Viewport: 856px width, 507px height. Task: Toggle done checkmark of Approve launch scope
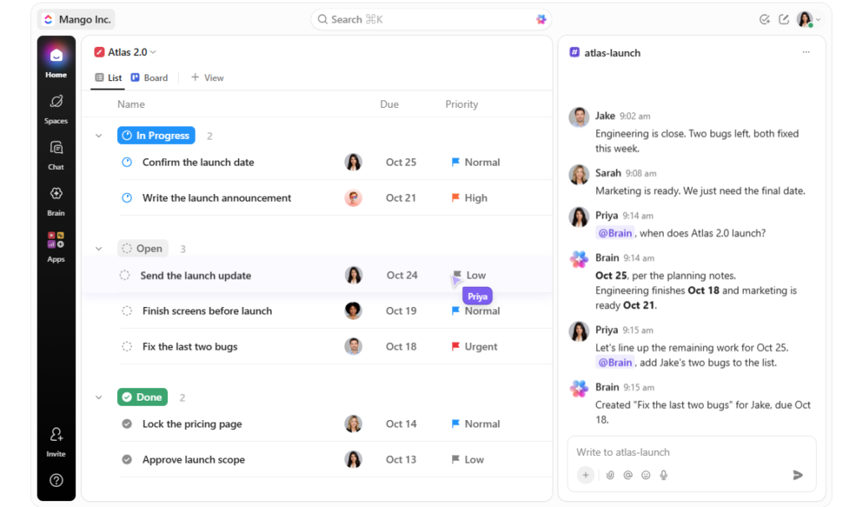pyautogui.click(x=127, y=459)
